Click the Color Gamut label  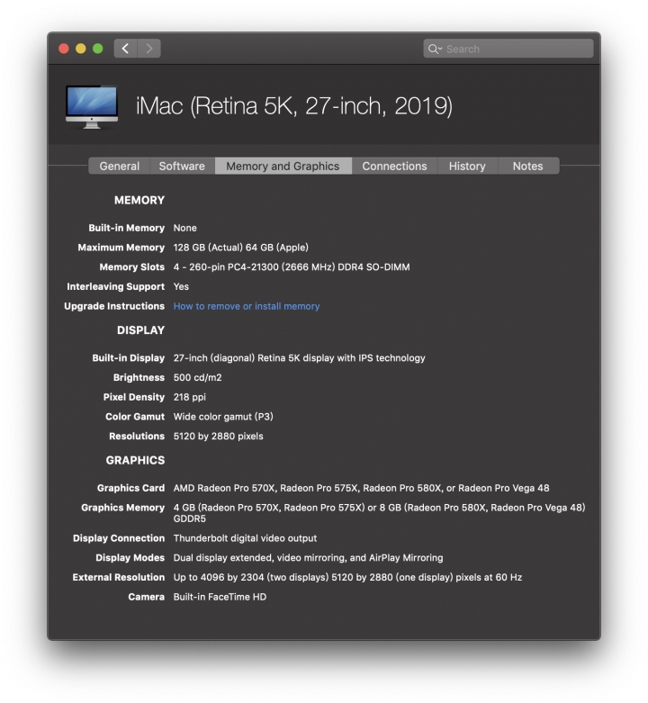135,417
